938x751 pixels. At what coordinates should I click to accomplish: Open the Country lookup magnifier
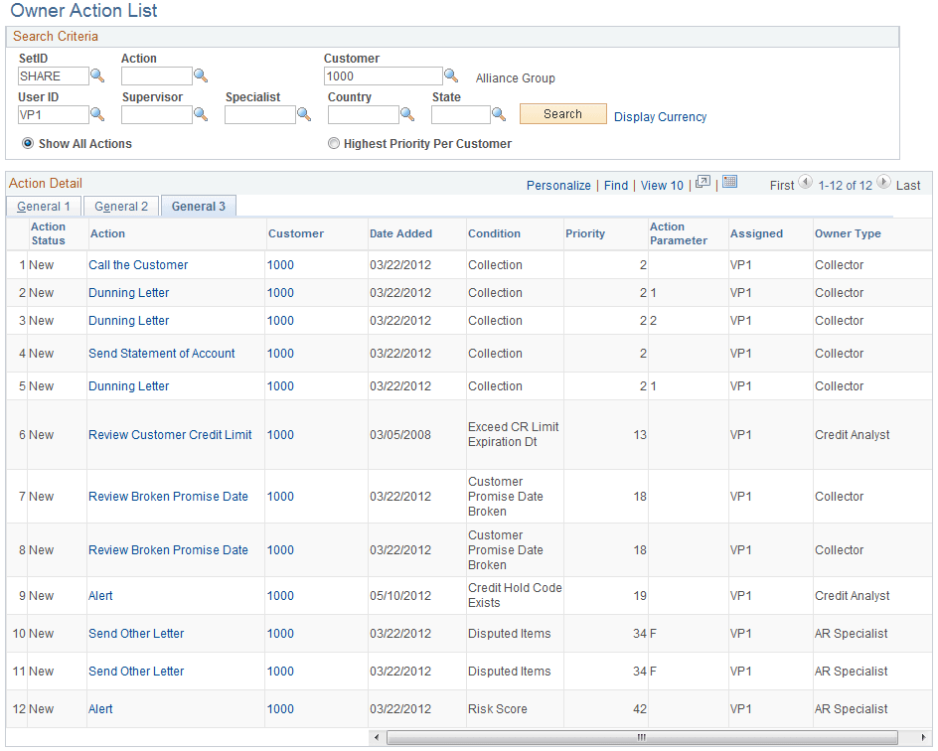pos(406,114)
